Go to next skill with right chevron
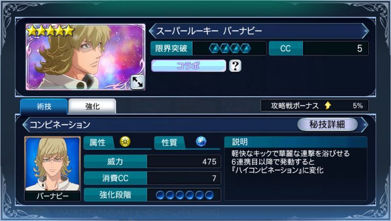This screenshot has width=391, height=221. [365, 124]
